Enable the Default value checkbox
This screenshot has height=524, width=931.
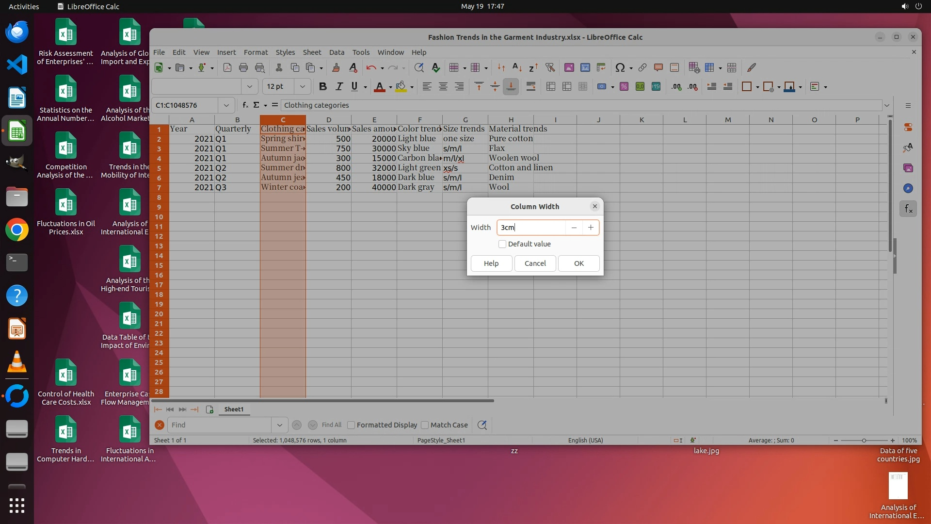502,244
